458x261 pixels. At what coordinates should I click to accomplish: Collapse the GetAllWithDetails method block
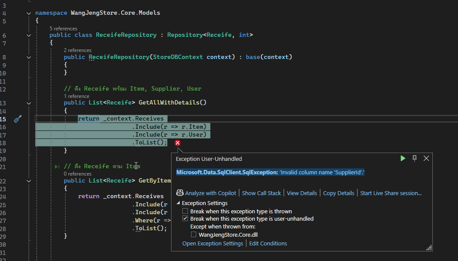(x=29, y=103)
